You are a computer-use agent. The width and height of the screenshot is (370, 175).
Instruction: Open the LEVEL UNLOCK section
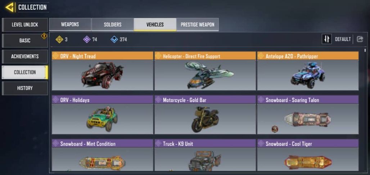coord(25,25)
